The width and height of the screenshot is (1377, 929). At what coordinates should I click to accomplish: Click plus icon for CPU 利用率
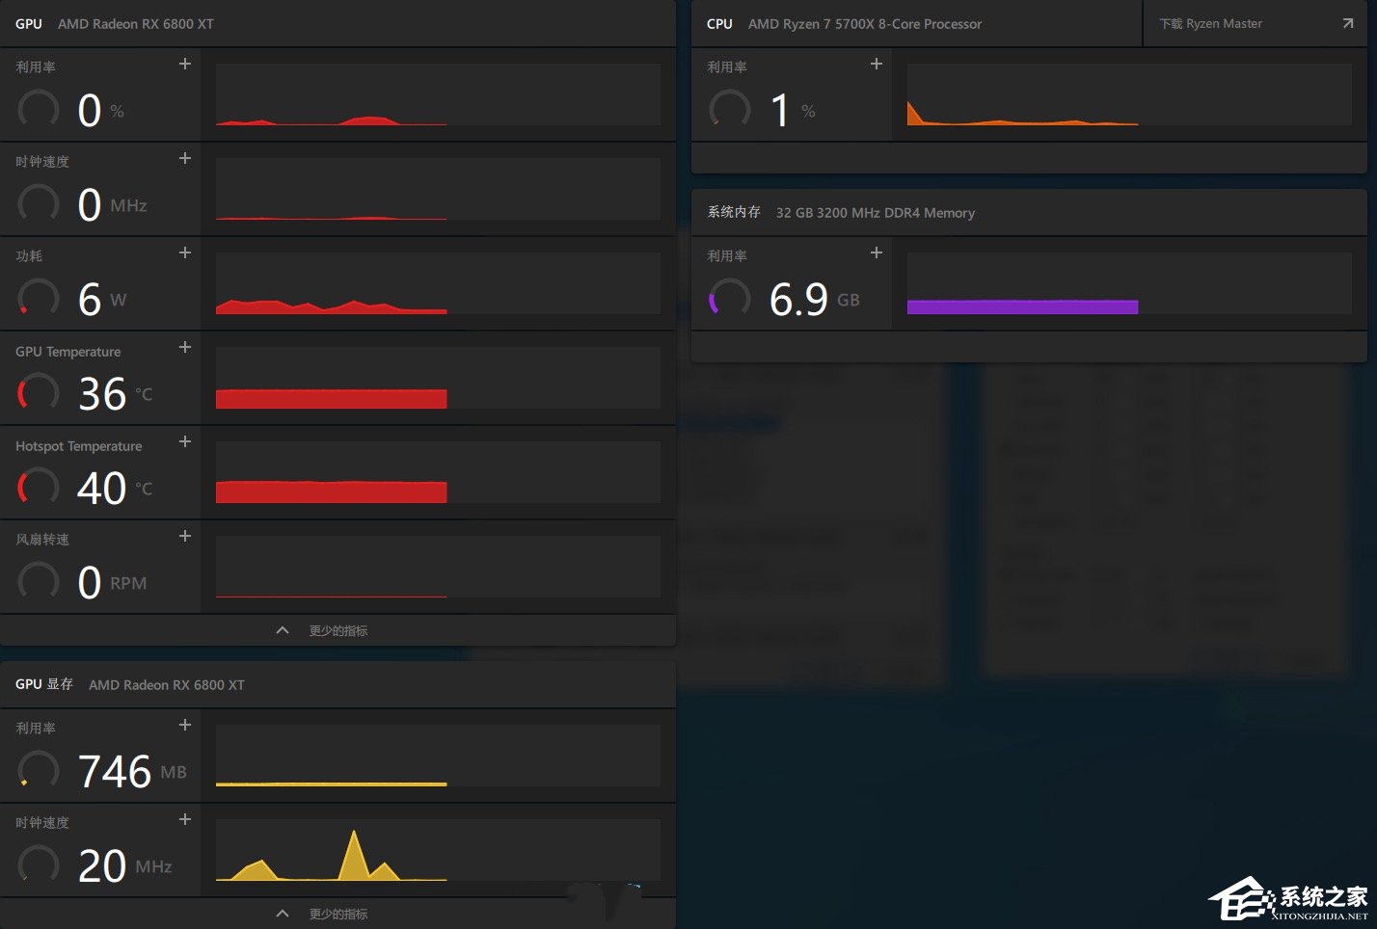pyautogui.click(x=877, y=64)
